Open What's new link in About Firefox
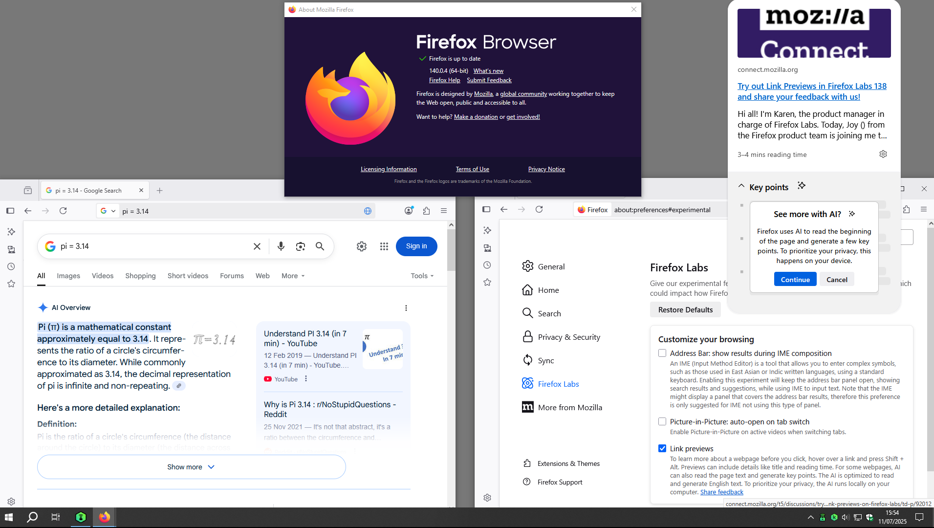The width and height of the screenshot is (934, 528). coord(488,71)
